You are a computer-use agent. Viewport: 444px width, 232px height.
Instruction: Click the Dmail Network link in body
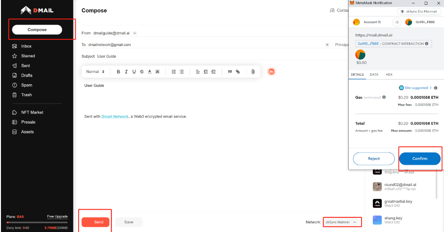[x=115, y=116]
